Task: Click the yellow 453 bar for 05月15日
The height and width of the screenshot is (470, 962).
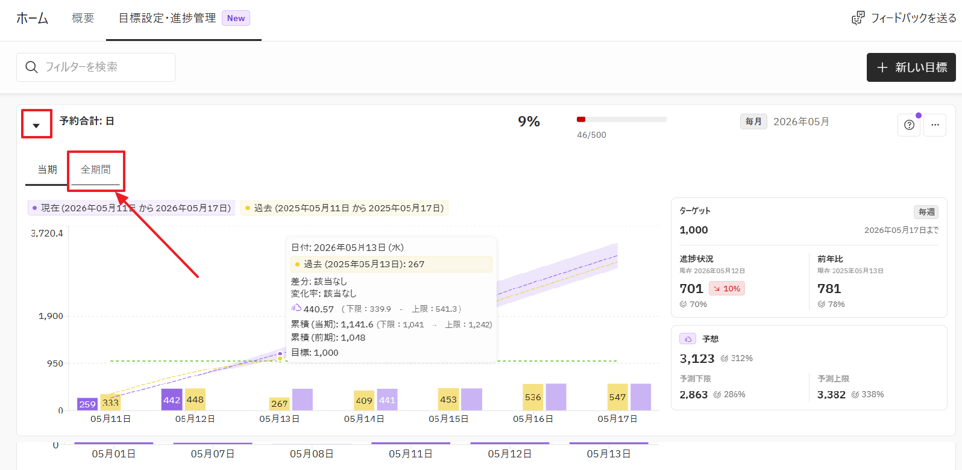Action: [448, 400]
